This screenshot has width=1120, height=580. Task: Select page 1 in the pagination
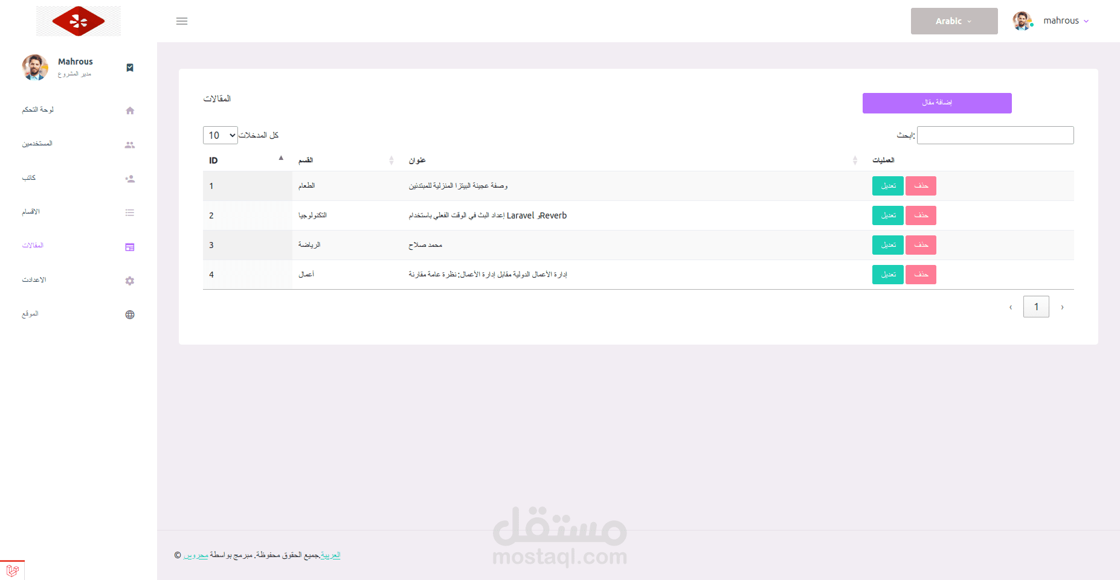pos(1036,307)
